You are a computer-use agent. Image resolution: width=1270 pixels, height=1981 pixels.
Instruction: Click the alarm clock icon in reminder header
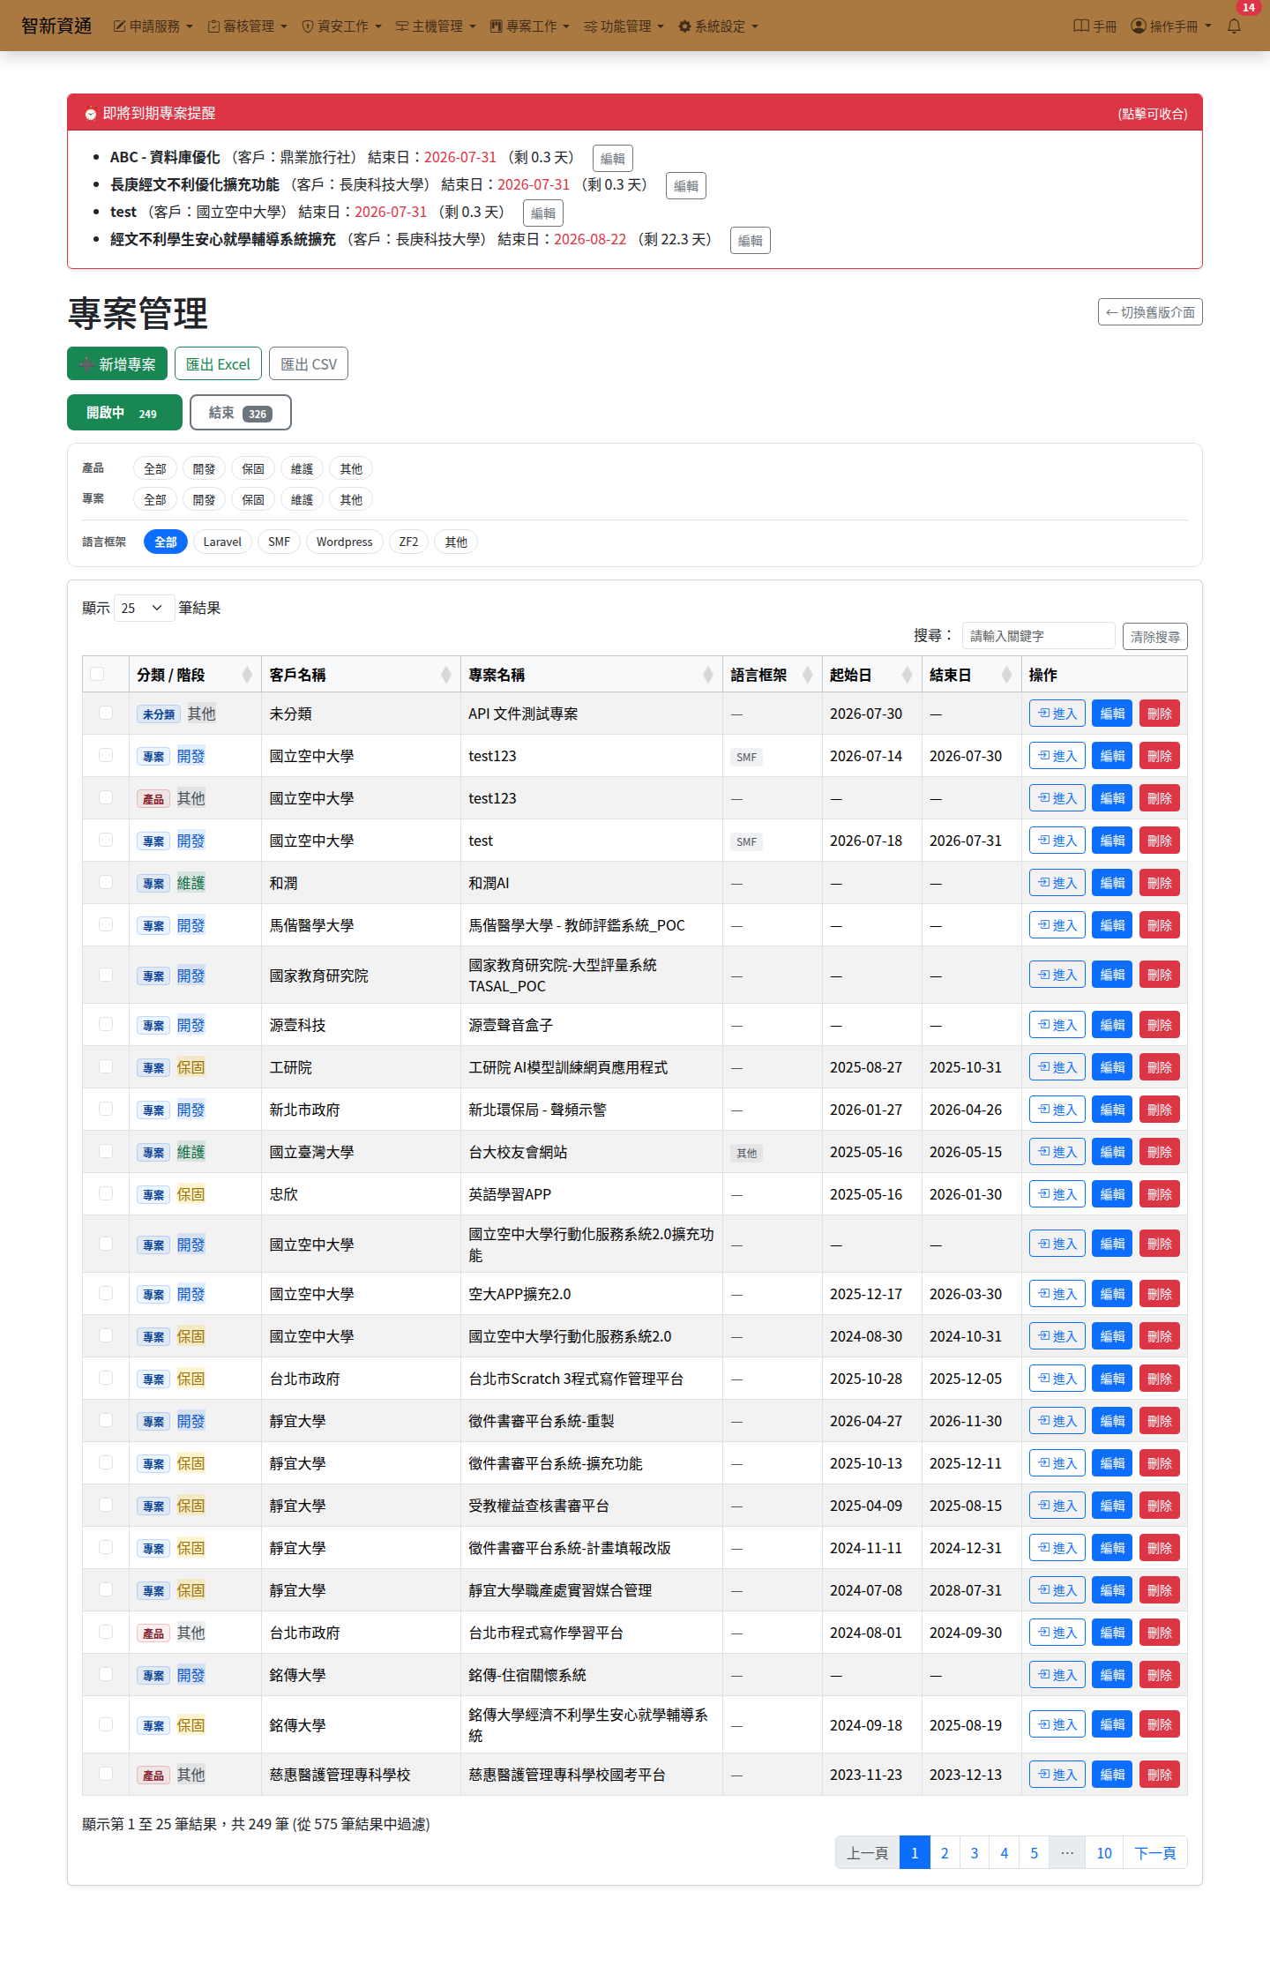coord(90,113)
